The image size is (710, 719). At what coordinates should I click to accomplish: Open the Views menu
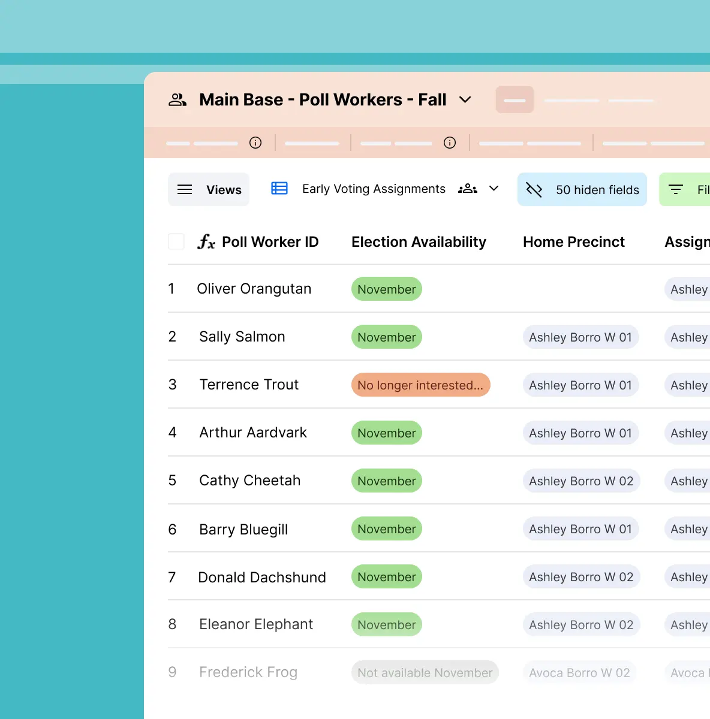coord(209,189)
